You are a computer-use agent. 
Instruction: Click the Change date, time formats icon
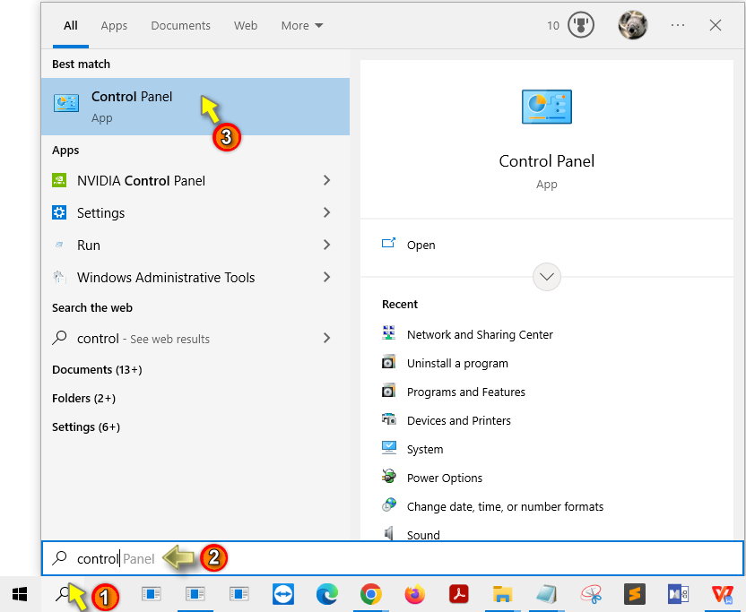[x=389, y=505]
